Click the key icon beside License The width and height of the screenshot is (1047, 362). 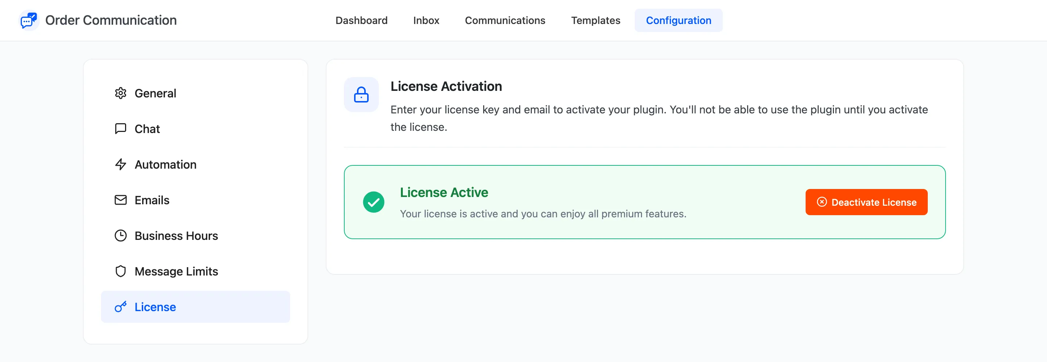(x=121, y=307)
